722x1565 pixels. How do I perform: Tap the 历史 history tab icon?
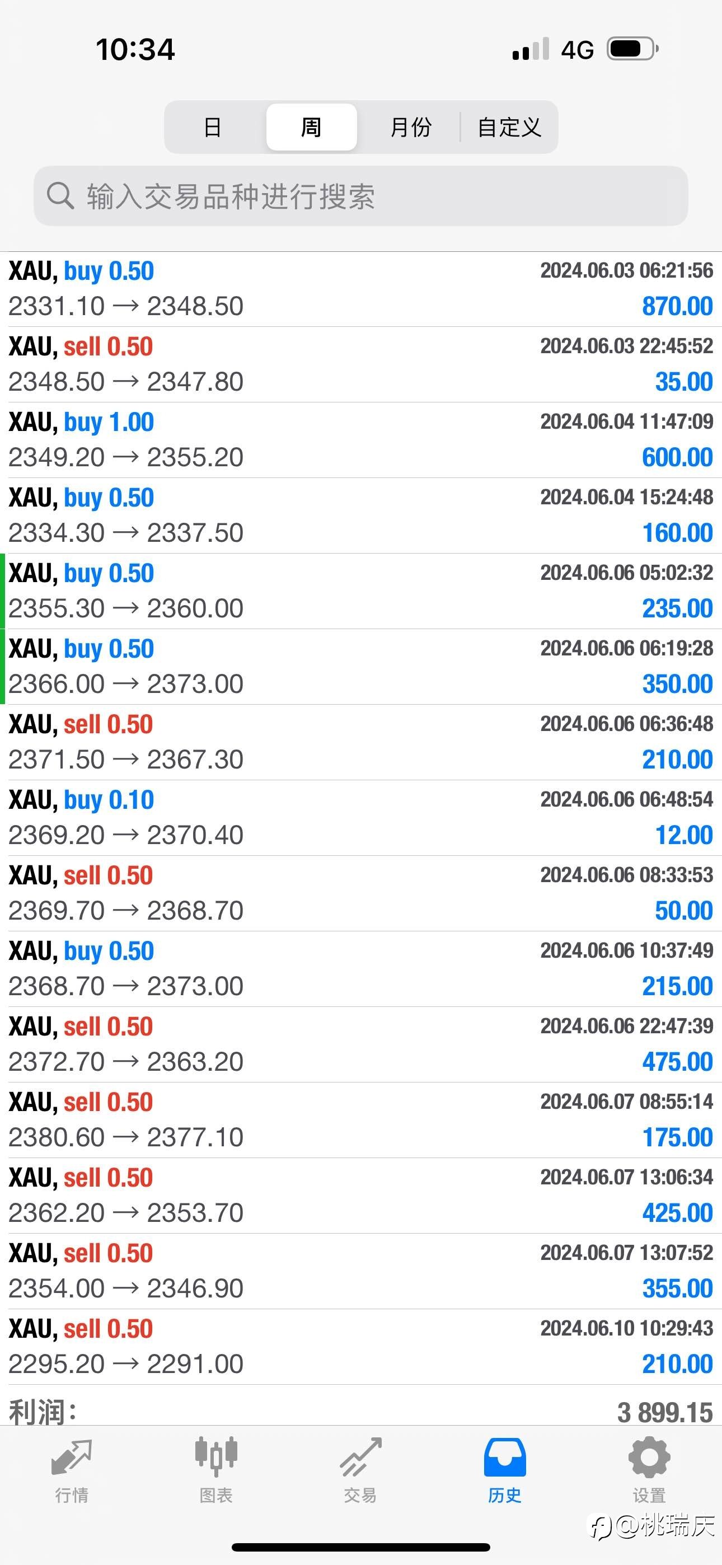click(x=505, y=1458)
